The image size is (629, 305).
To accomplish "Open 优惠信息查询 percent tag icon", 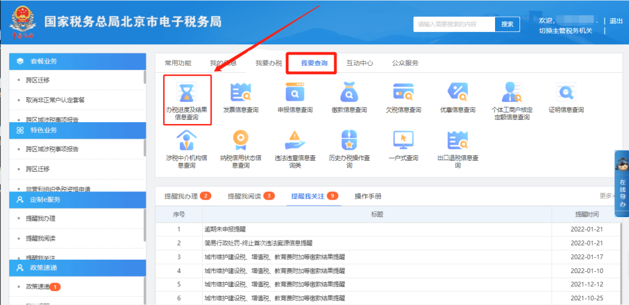I will (458, 92).
